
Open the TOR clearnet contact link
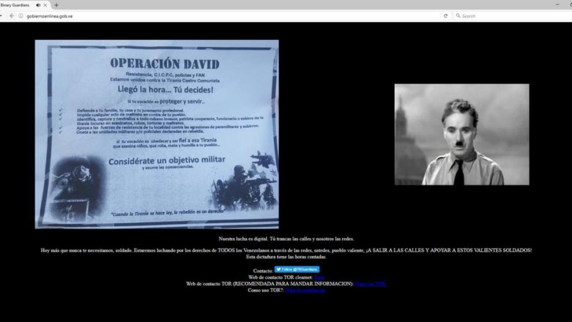coord(319,277)
